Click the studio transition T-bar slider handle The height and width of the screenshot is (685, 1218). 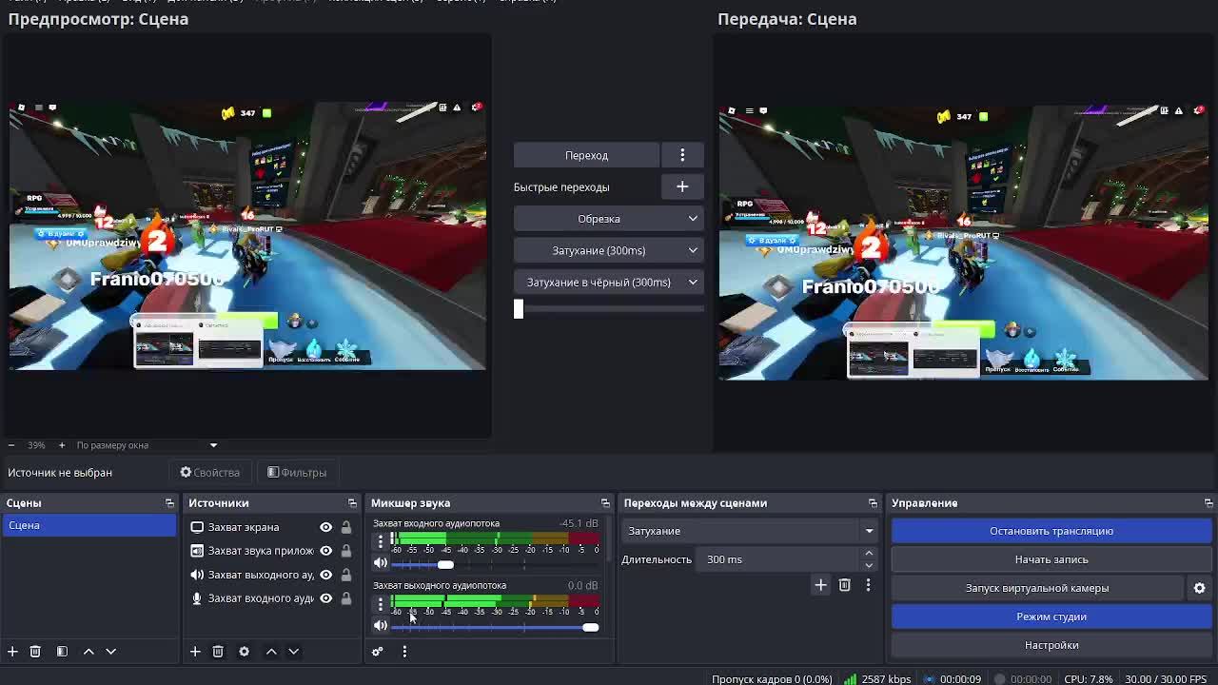click(x=519, y=309)
